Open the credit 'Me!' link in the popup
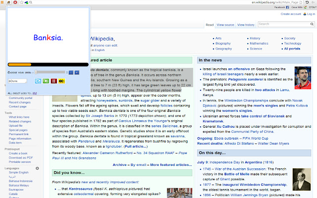 pyautogui.click(x=35, y=93)
